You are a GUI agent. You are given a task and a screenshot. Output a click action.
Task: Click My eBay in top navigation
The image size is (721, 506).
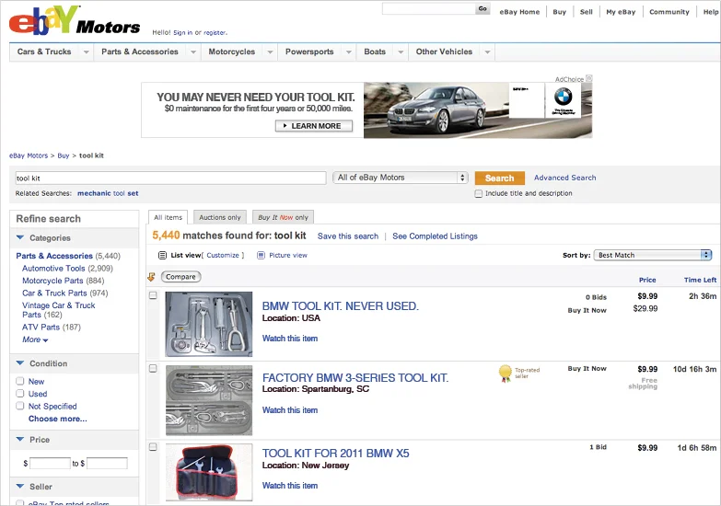click(621, 12)
